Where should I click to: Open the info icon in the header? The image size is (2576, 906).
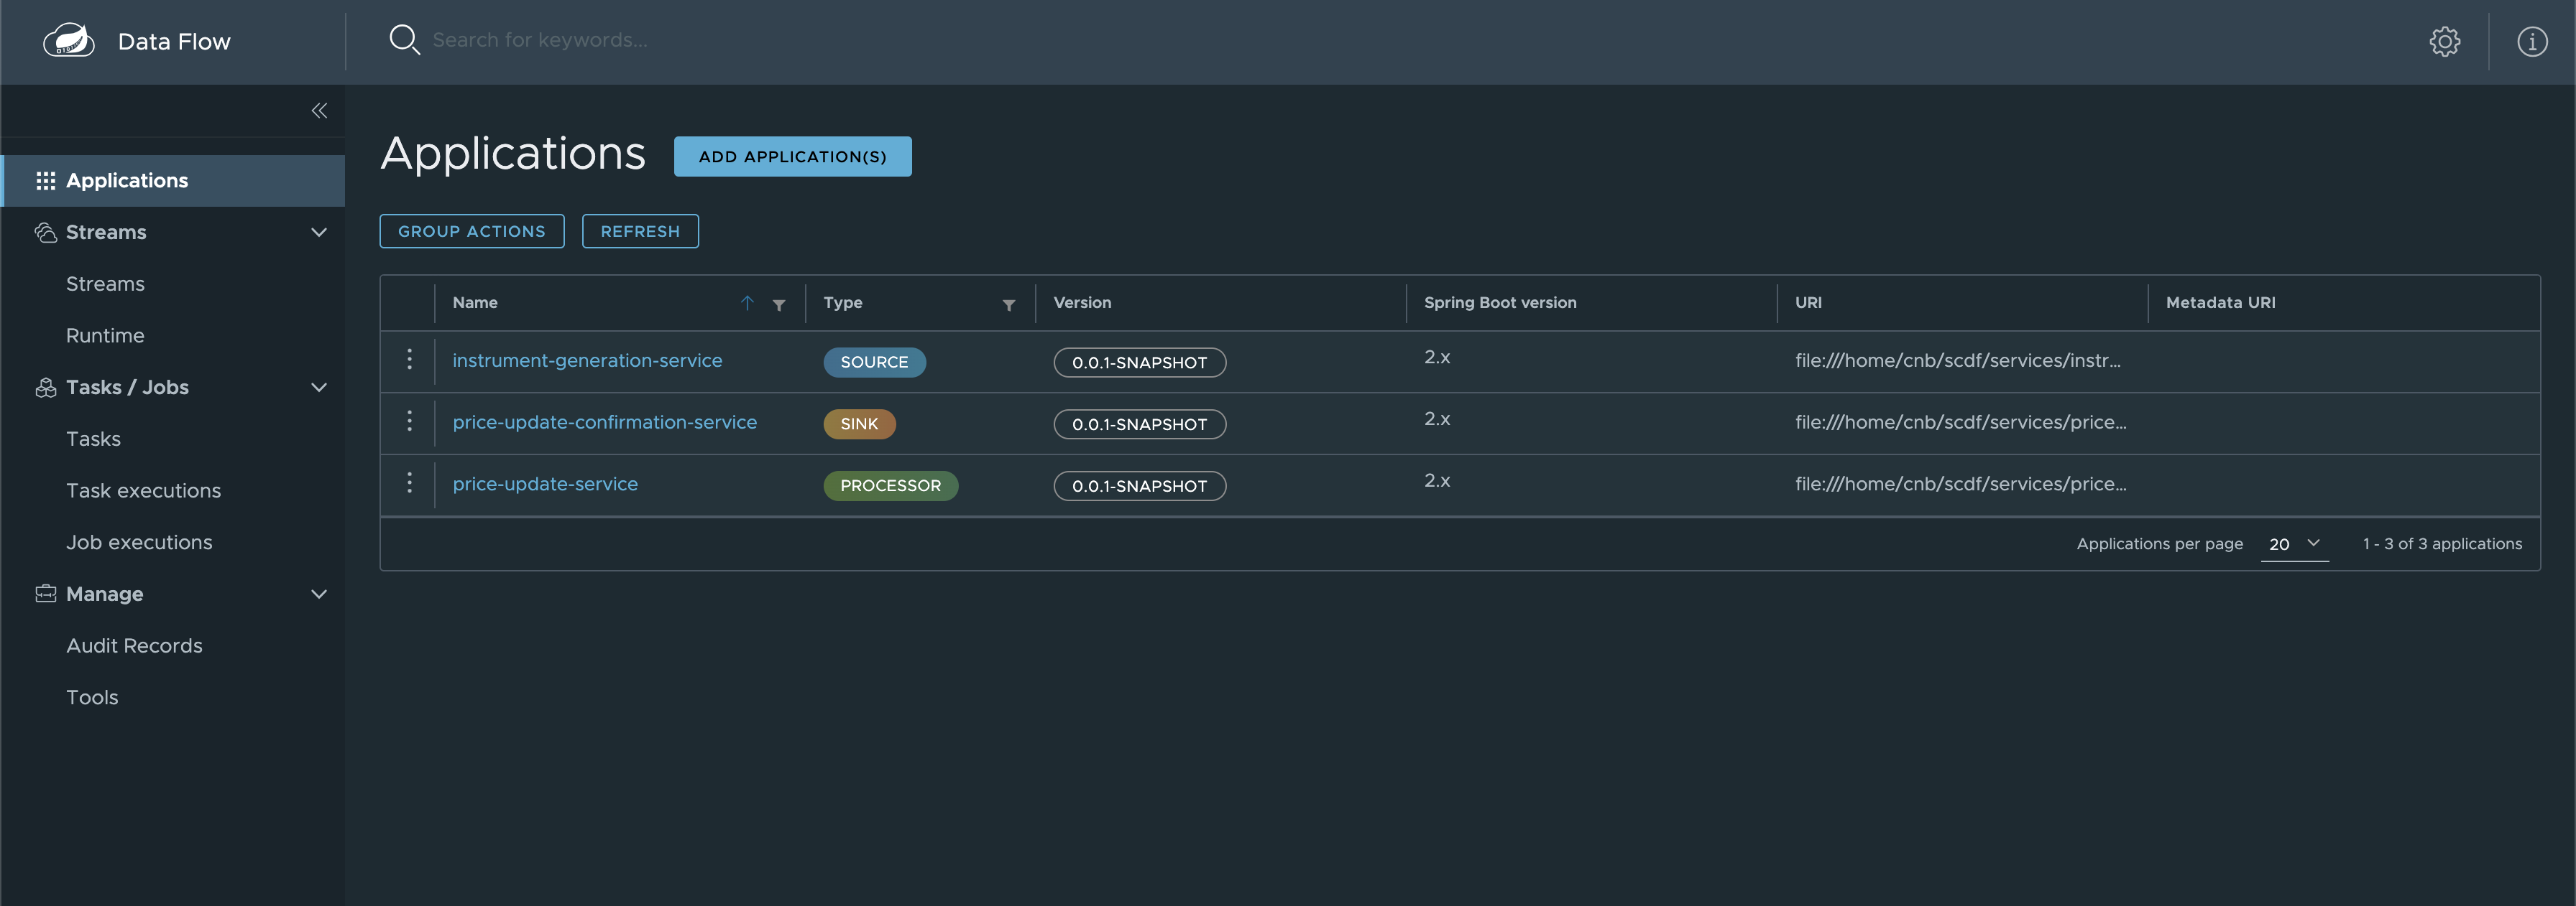click(2531, 42)
